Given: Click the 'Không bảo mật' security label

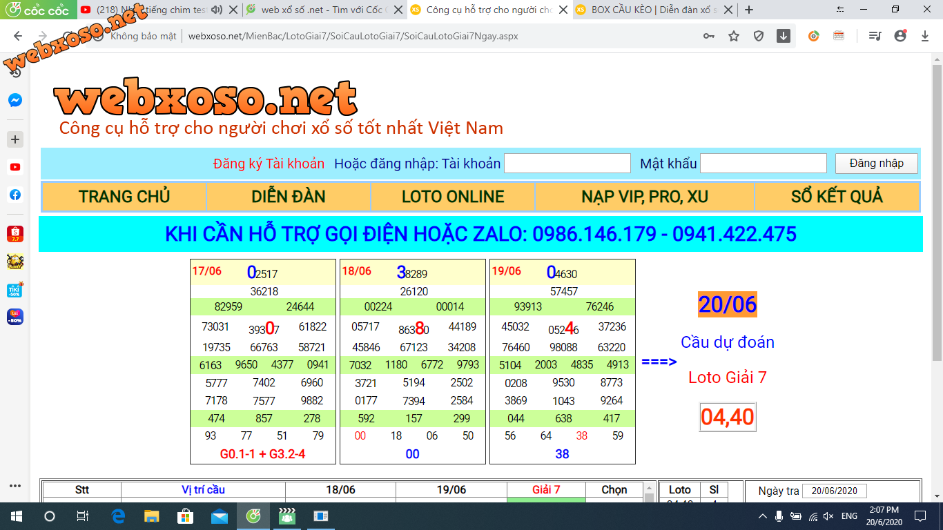Looking at the screenshot, I should (144, 36).
